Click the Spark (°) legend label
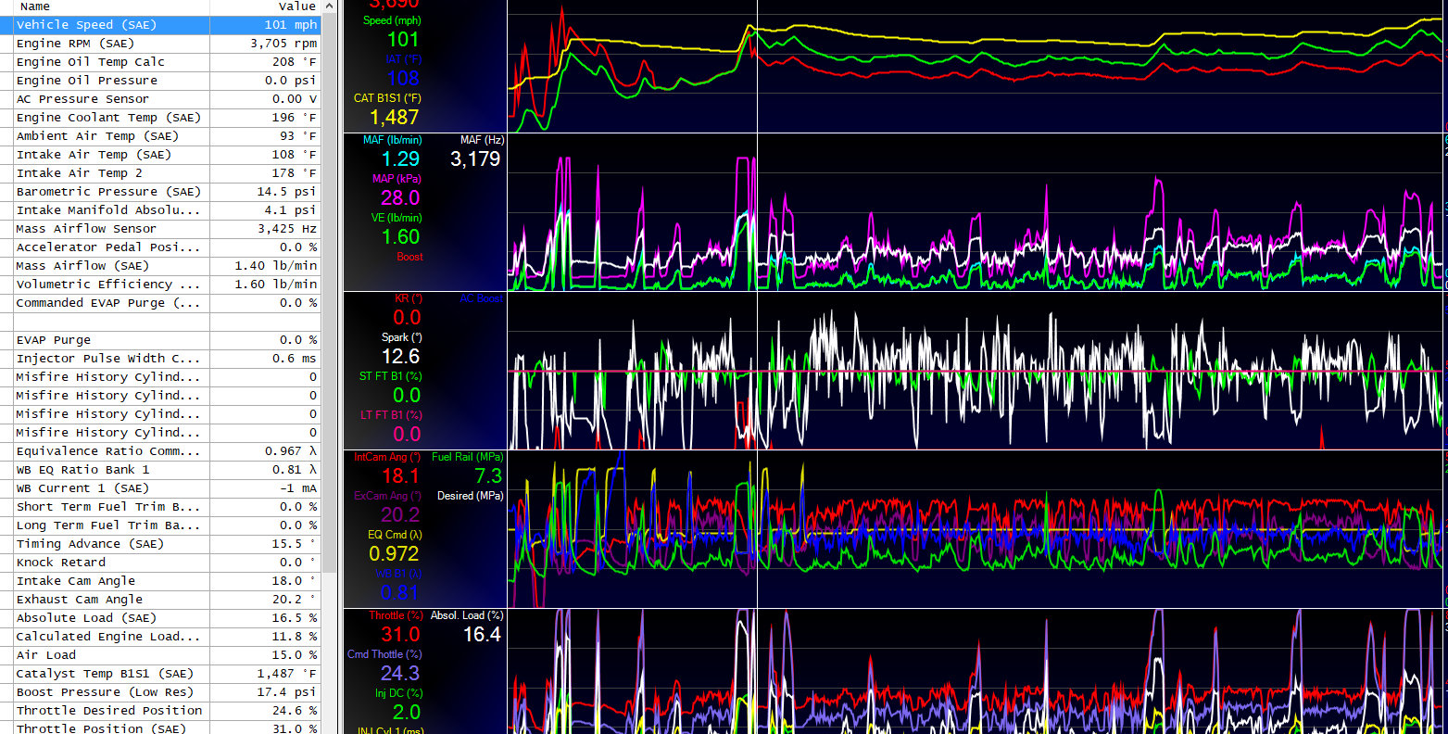Image resolution: width=1448 pixels, height=734 pixels. [401, 337]
